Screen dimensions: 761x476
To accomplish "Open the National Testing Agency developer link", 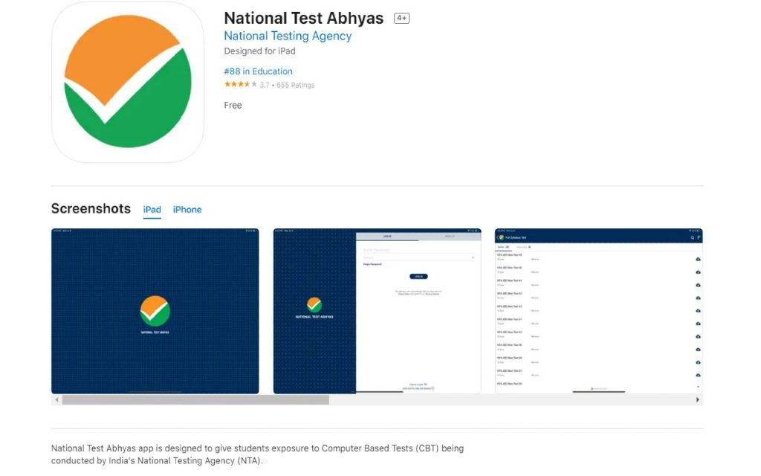I will (x=288, y=36).
